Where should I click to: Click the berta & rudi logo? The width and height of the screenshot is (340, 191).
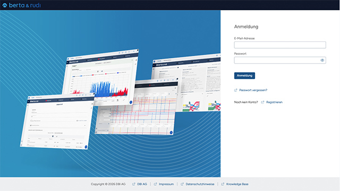click(21, 5)
